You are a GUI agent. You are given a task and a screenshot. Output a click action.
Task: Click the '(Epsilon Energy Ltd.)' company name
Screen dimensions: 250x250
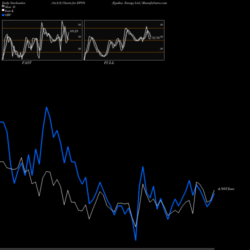point(126,3)
